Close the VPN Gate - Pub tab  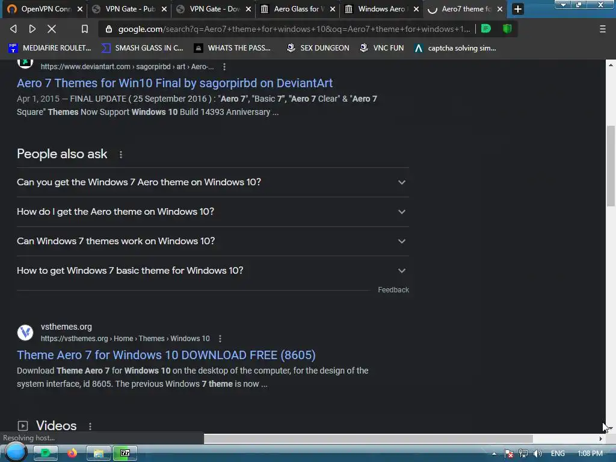pyautogui.click(x=164, y=9)
